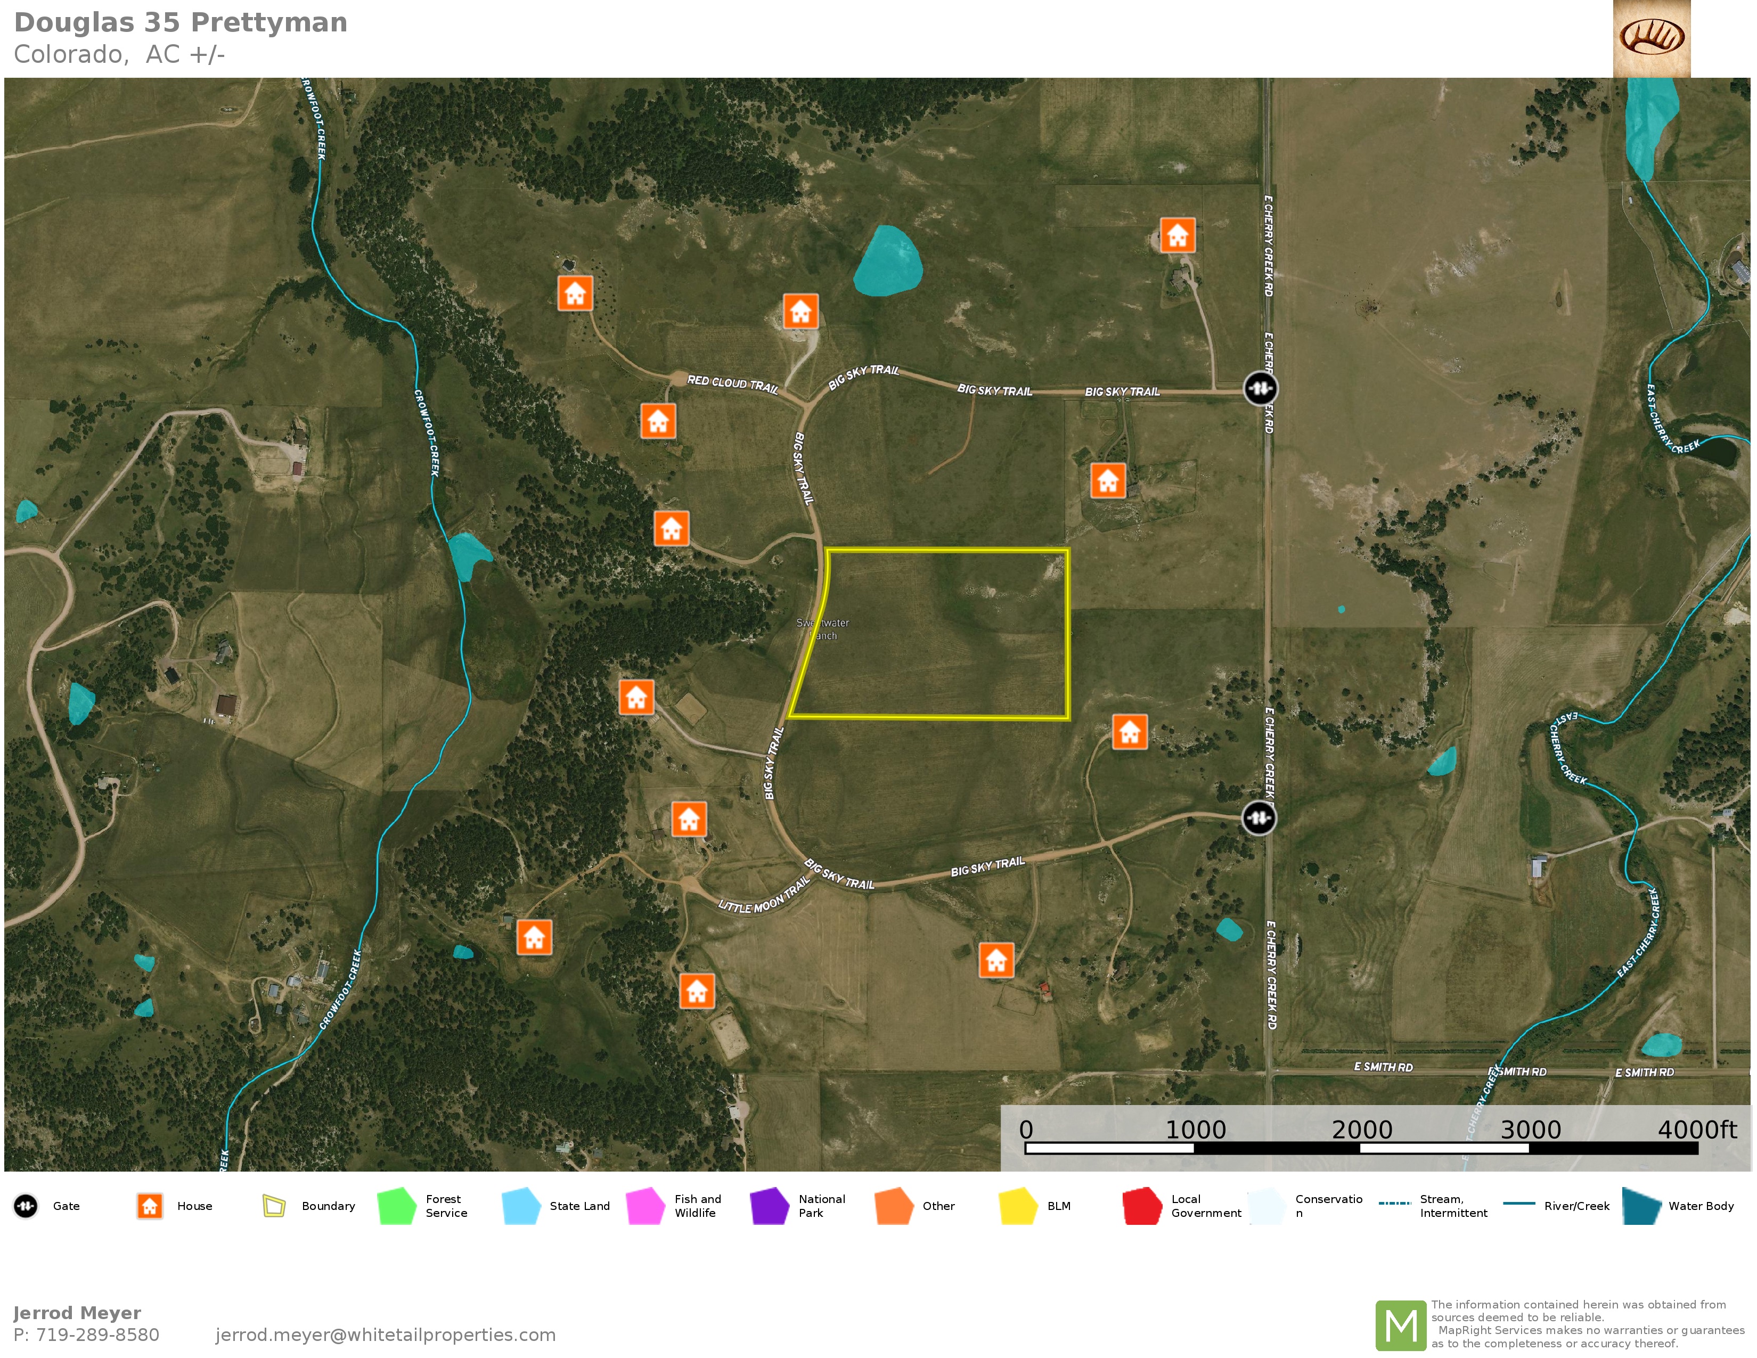The height and width of the screenshot is (1358, 1757).
Task: Click the Gate legend icon
Action: click(26, 1206)
